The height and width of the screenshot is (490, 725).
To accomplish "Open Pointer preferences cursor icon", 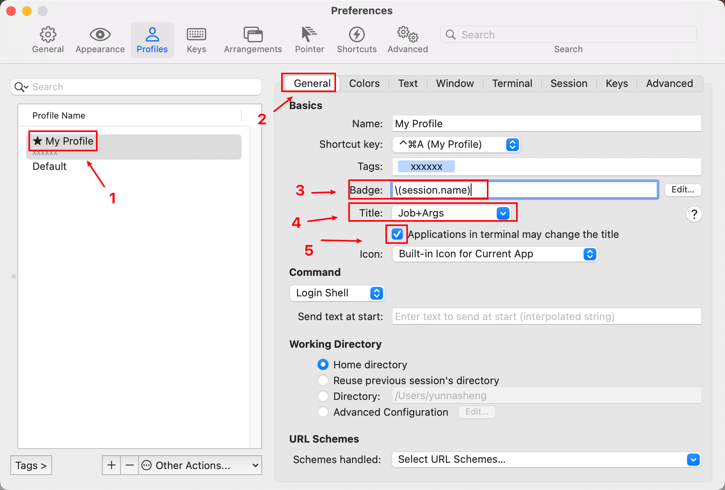I will click(x=309, y=34).
